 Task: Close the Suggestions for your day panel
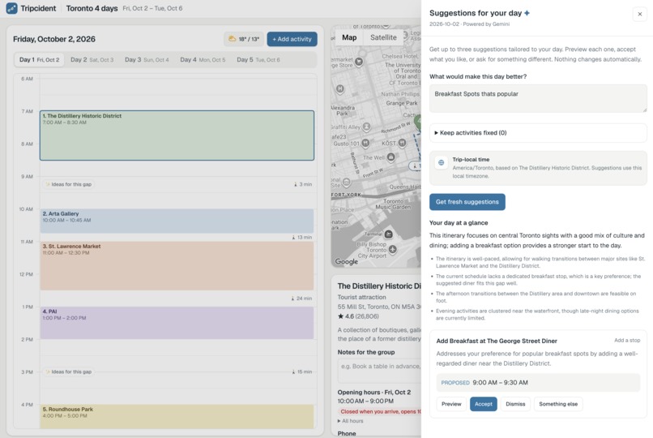coord(640,14)
